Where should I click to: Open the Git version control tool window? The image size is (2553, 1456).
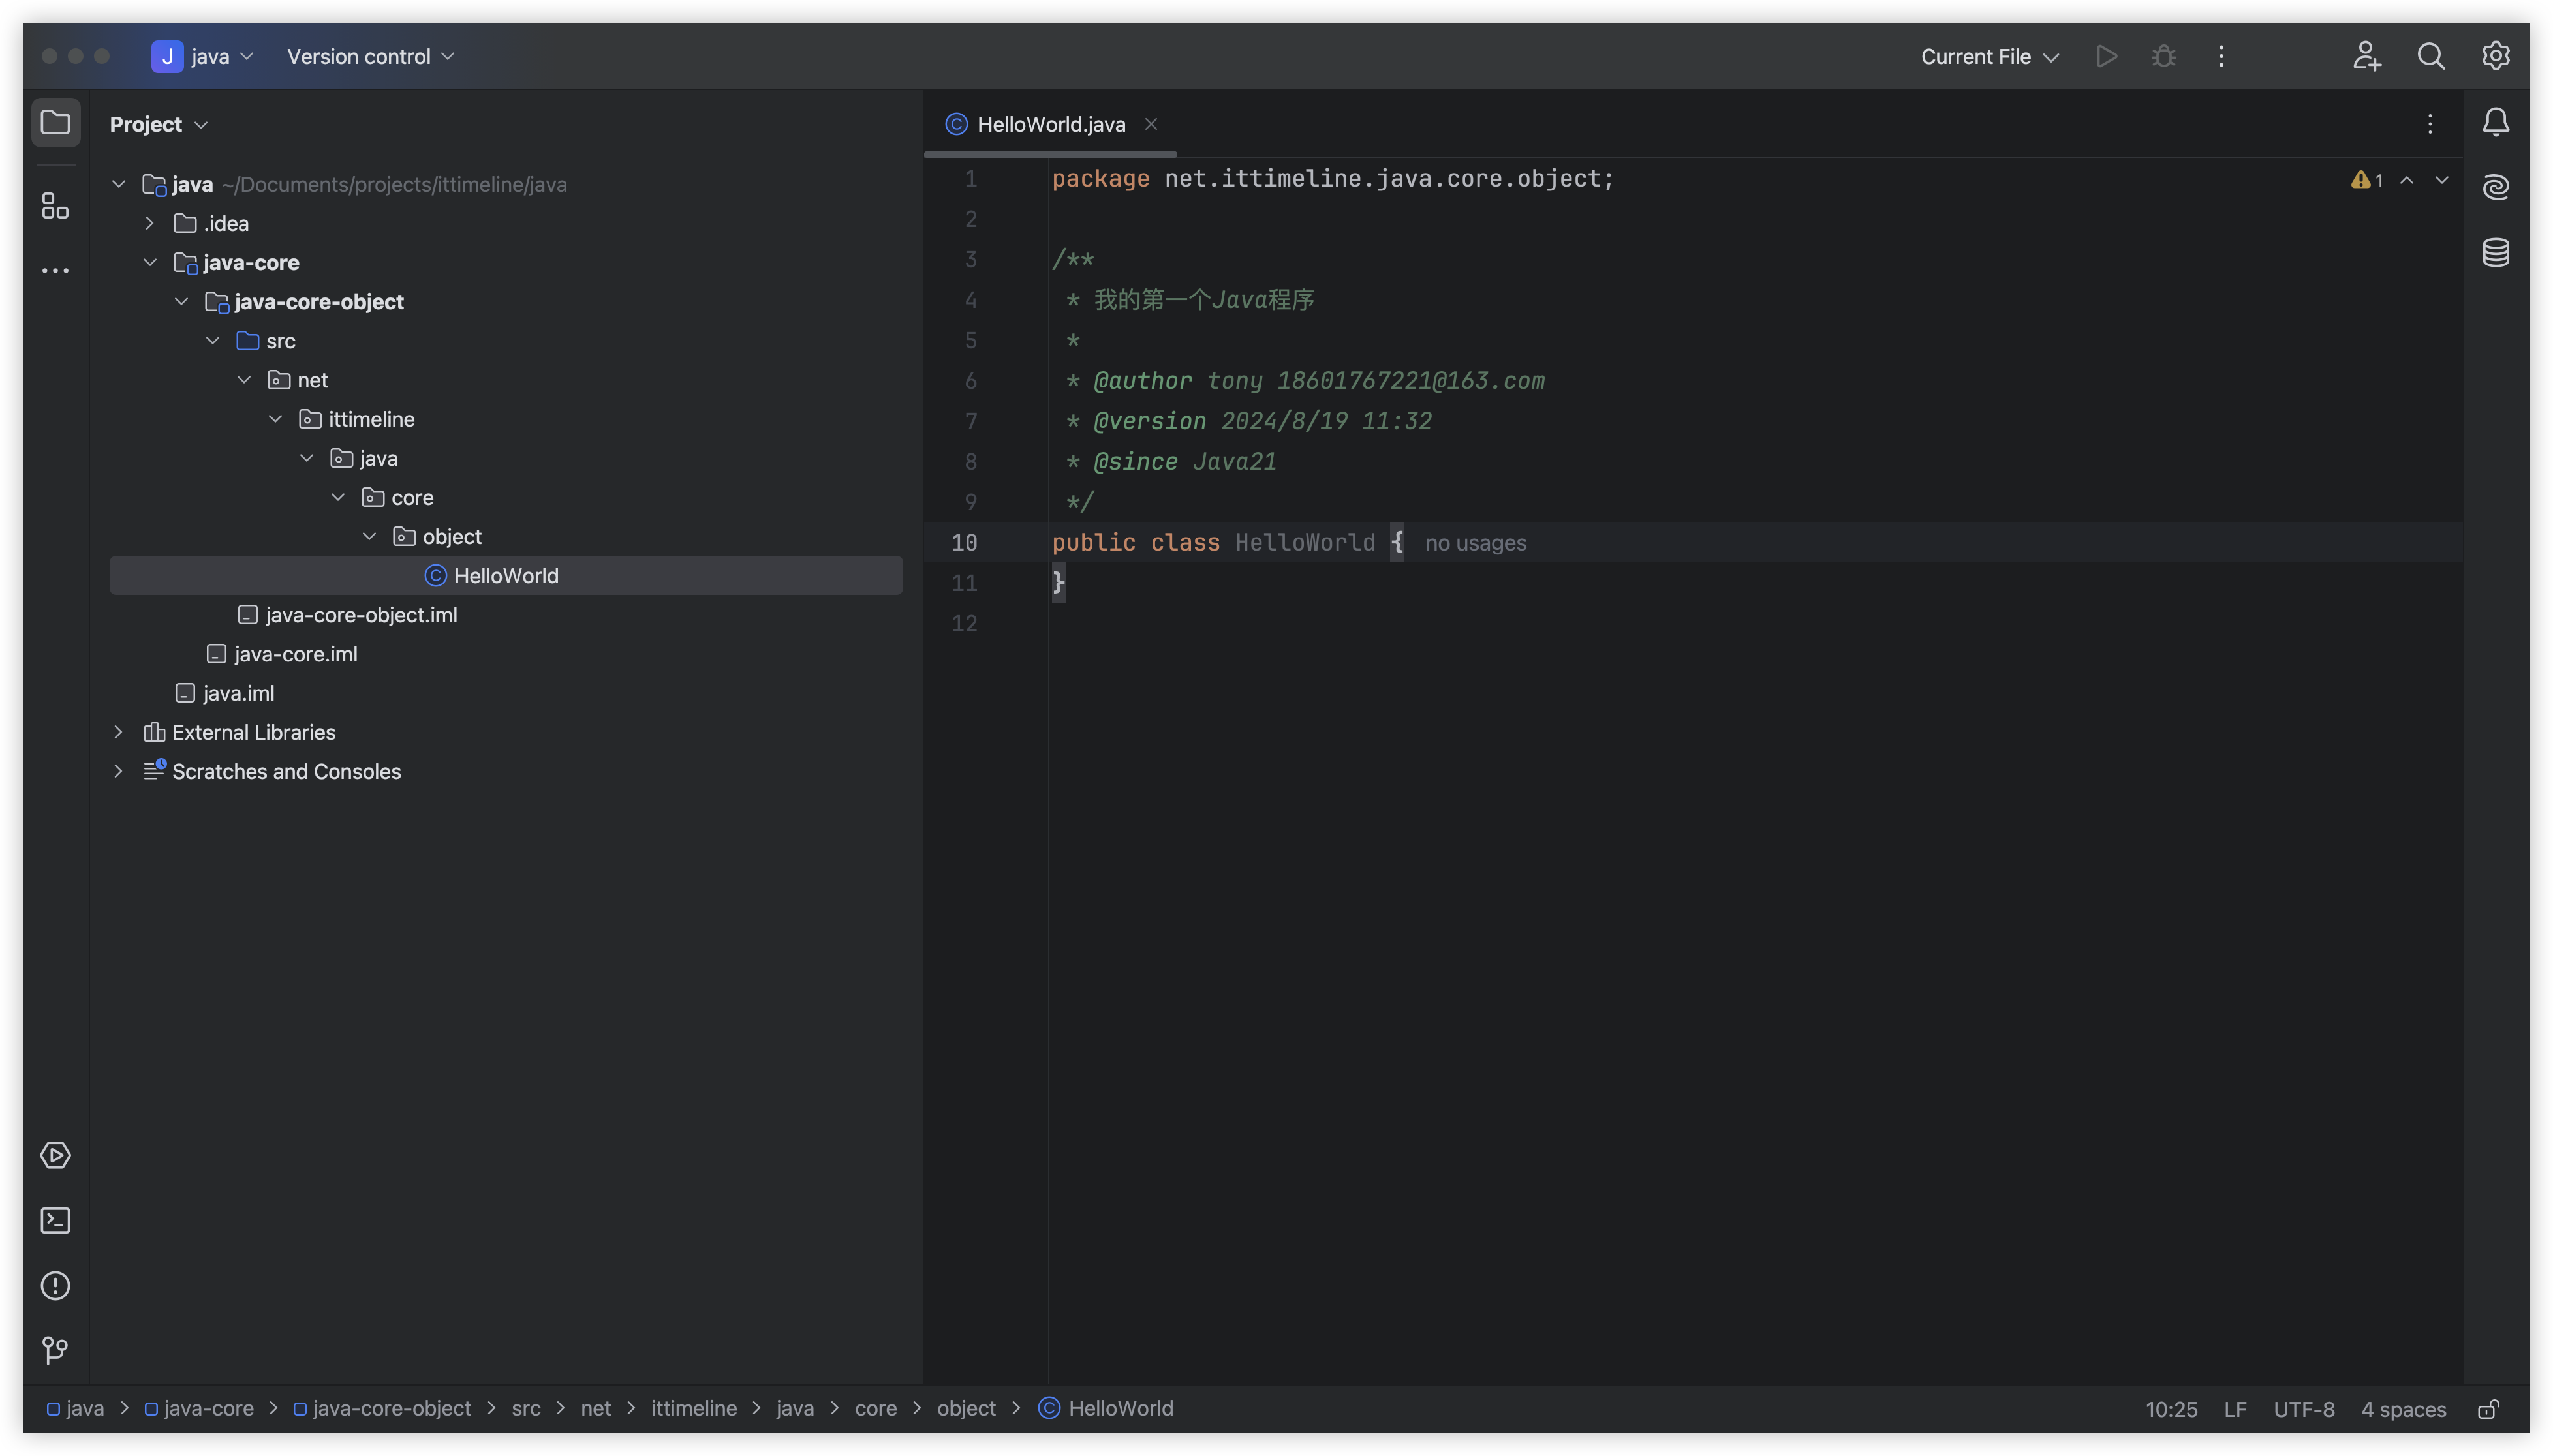(x=55, y=1350)
